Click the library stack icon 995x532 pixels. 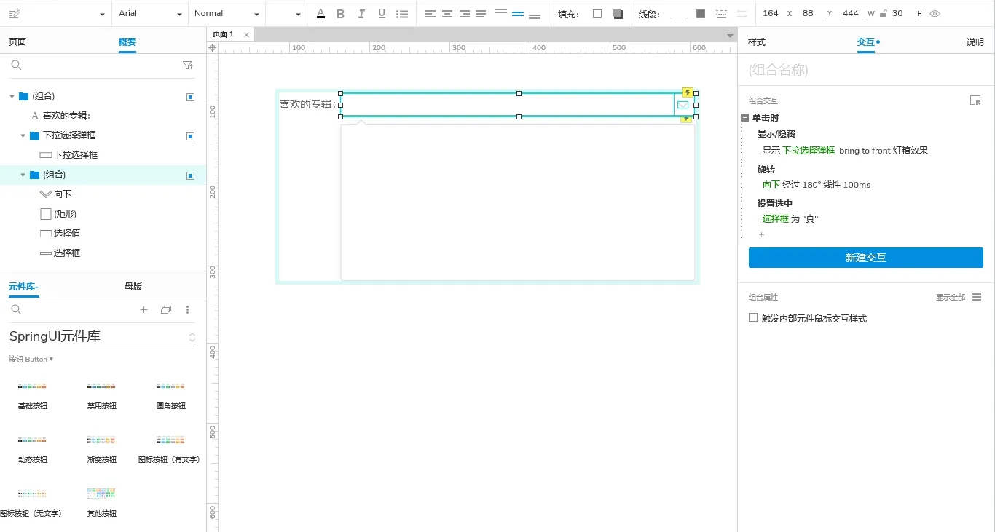166,310
